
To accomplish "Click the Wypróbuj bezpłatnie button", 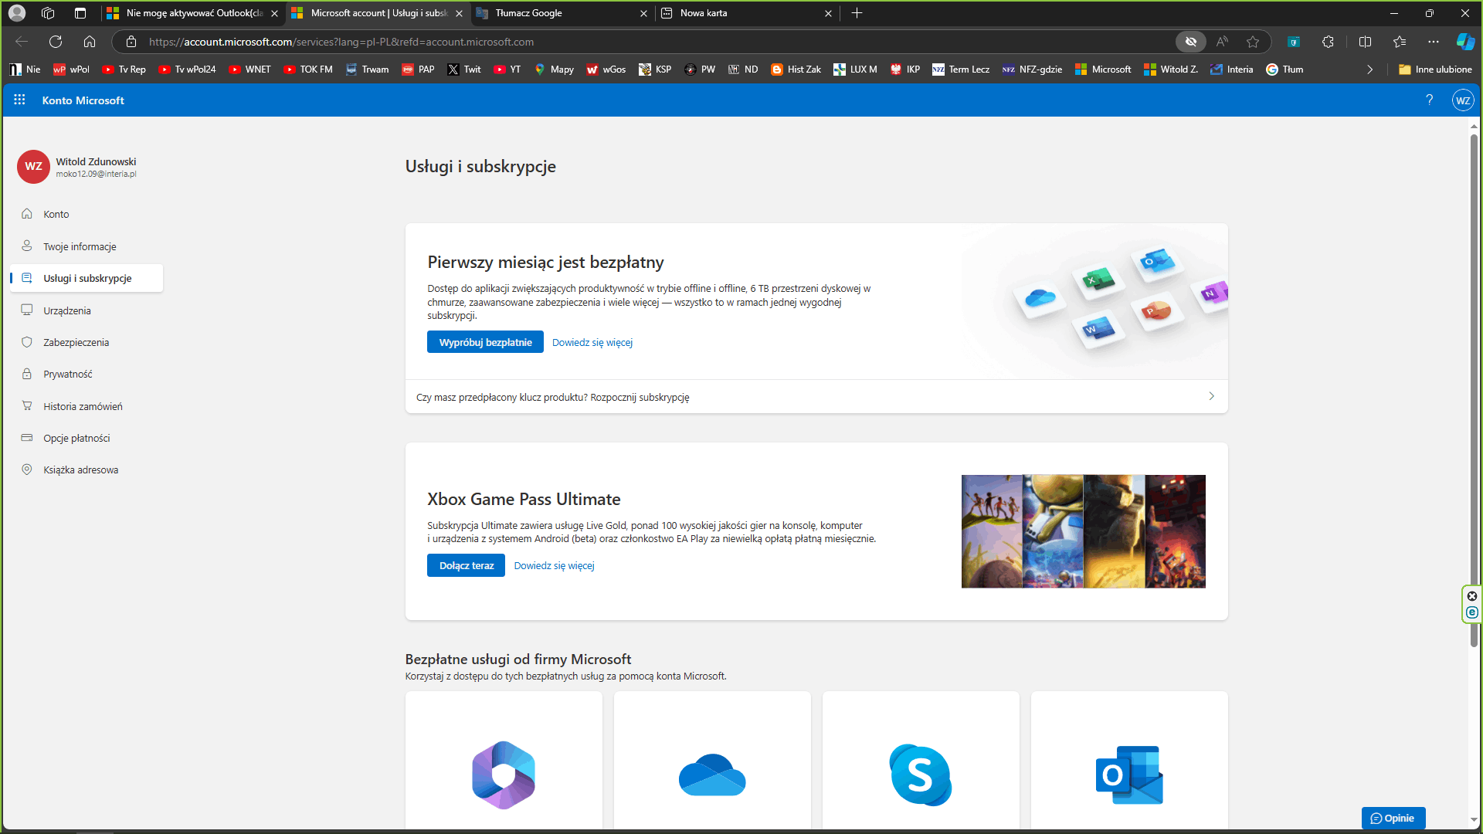I will [485, 342].
